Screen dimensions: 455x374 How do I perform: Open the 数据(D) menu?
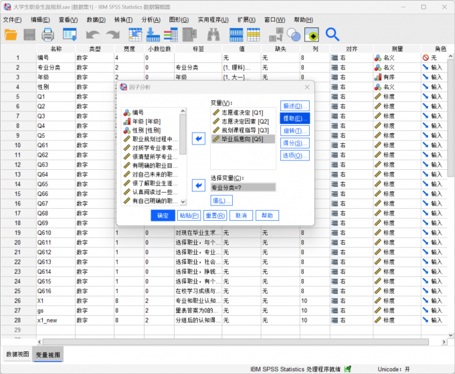(x=96, y=19)
